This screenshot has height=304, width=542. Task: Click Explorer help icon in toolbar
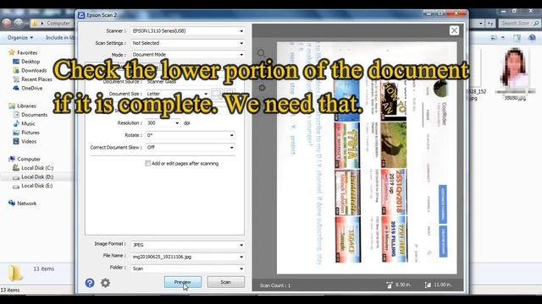point(532,37)
